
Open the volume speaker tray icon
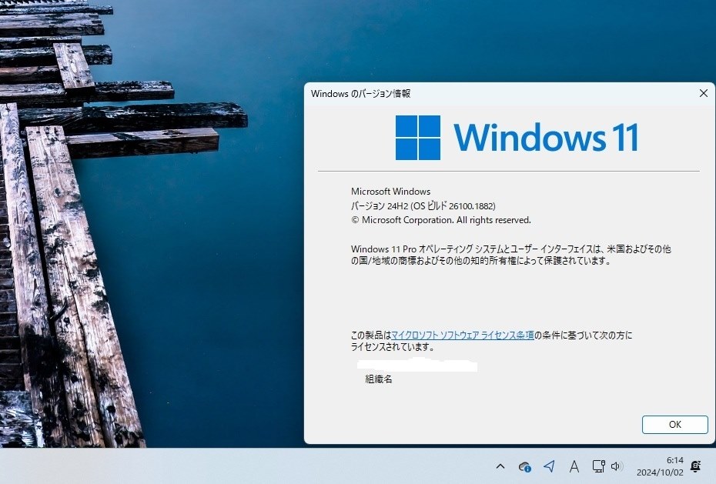[616, 466]
